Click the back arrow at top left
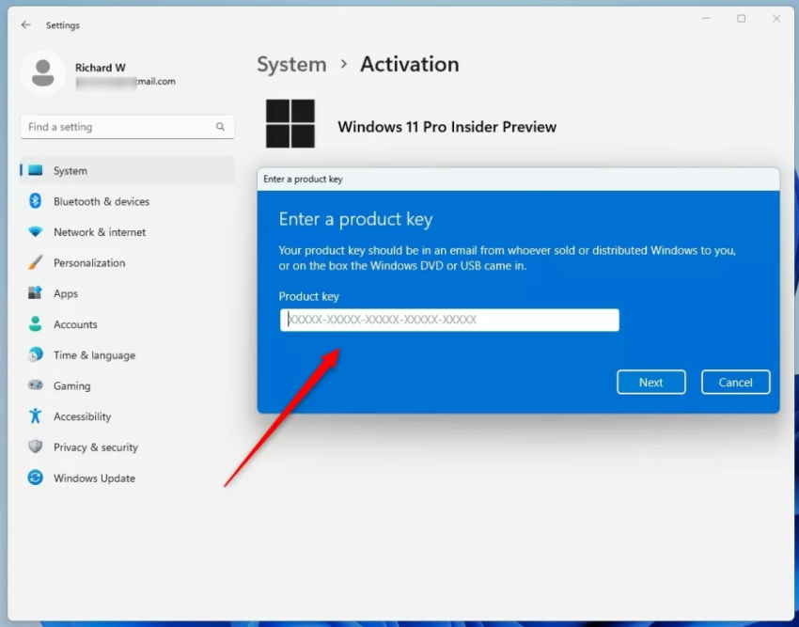Image resolution: width=799 pixels, height=627 pixels. (24, 25)
